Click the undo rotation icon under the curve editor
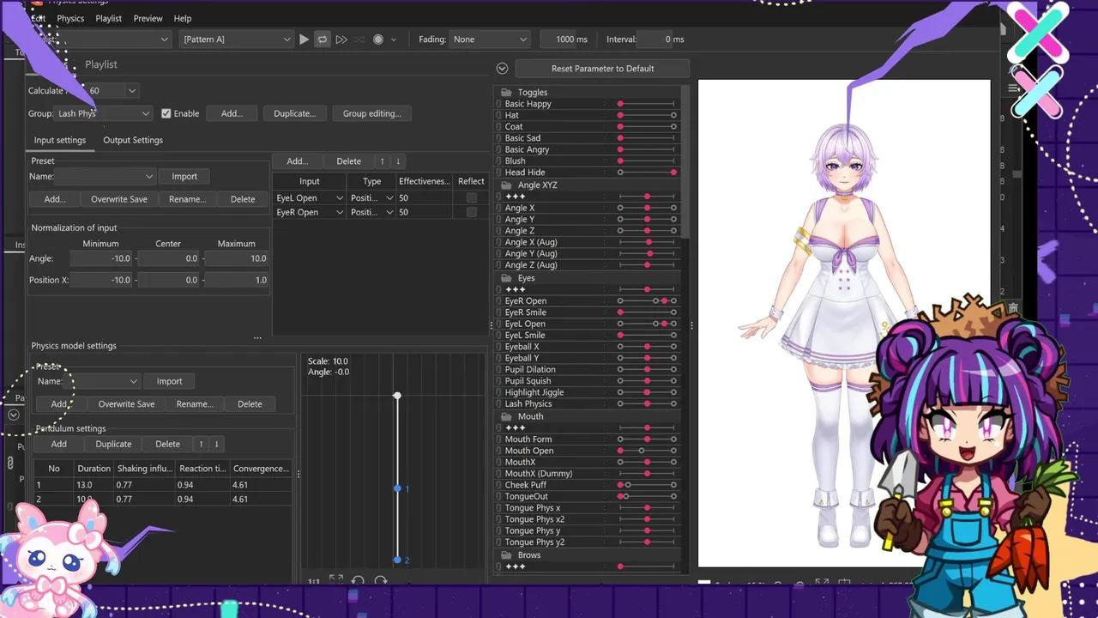This screenshot has height=618, width=1098. click(x=358, y=581)
